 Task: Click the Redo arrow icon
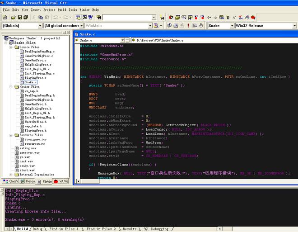click(x=65, y=17)
